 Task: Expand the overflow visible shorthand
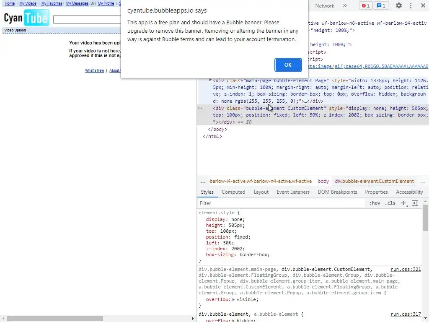click(x=233, y=299)
